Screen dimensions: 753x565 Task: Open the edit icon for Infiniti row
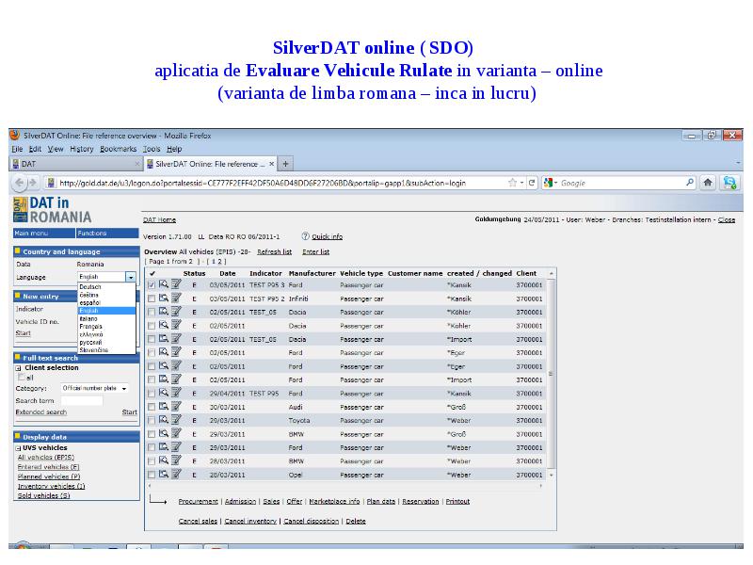[176, 298]
